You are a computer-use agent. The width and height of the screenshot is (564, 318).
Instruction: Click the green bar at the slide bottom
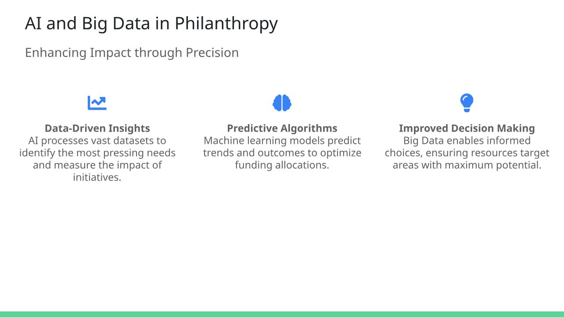(282, 314)
